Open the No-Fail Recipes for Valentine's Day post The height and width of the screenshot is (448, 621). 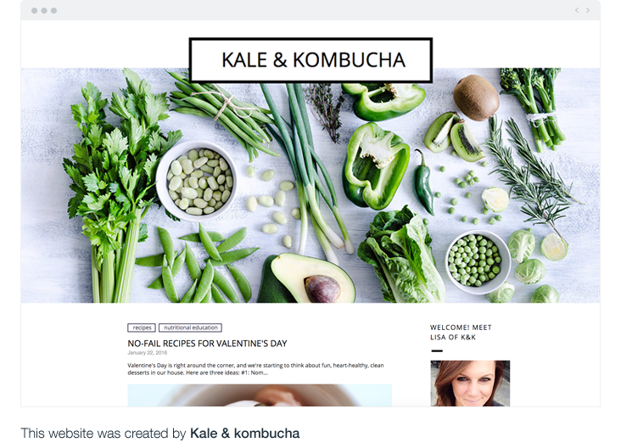click(x=207, y=344)
